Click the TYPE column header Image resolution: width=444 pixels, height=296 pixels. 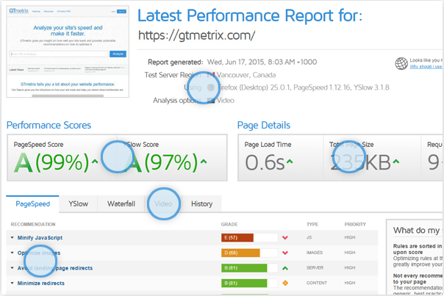coord(312,225)
